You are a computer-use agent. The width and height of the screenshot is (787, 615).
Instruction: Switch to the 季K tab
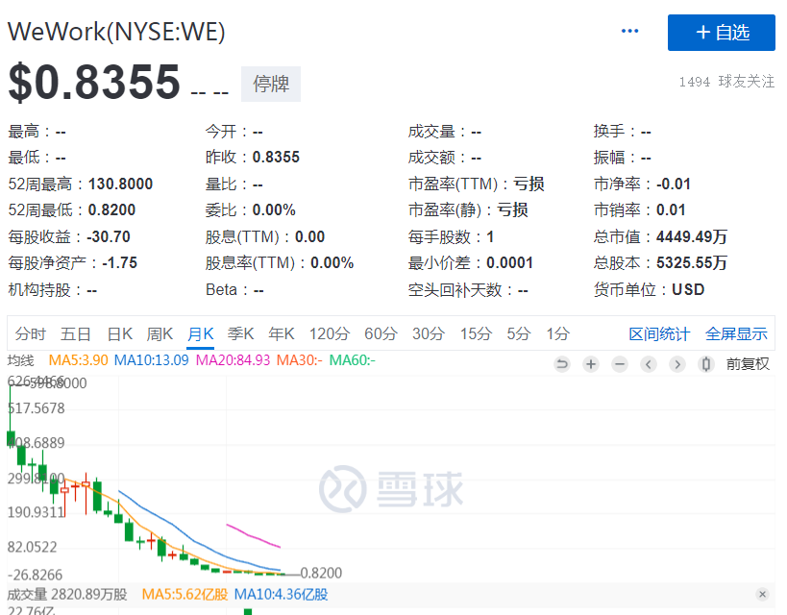coord(240,333)
